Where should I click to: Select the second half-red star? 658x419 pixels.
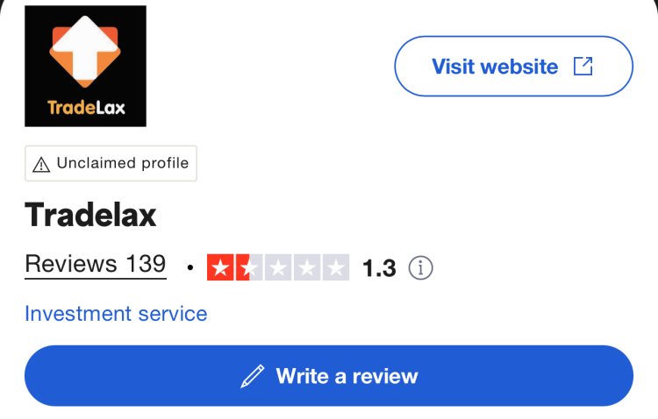click(249, 267)
